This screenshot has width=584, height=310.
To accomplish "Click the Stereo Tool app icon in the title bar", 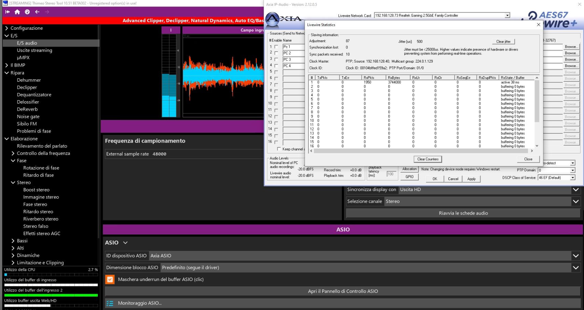I will 5,3.
